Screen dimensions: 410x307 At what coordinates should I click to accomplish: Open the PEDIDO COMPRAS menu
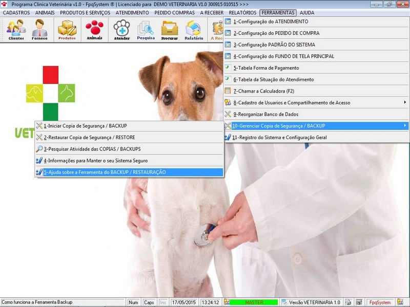coord(174,12)
